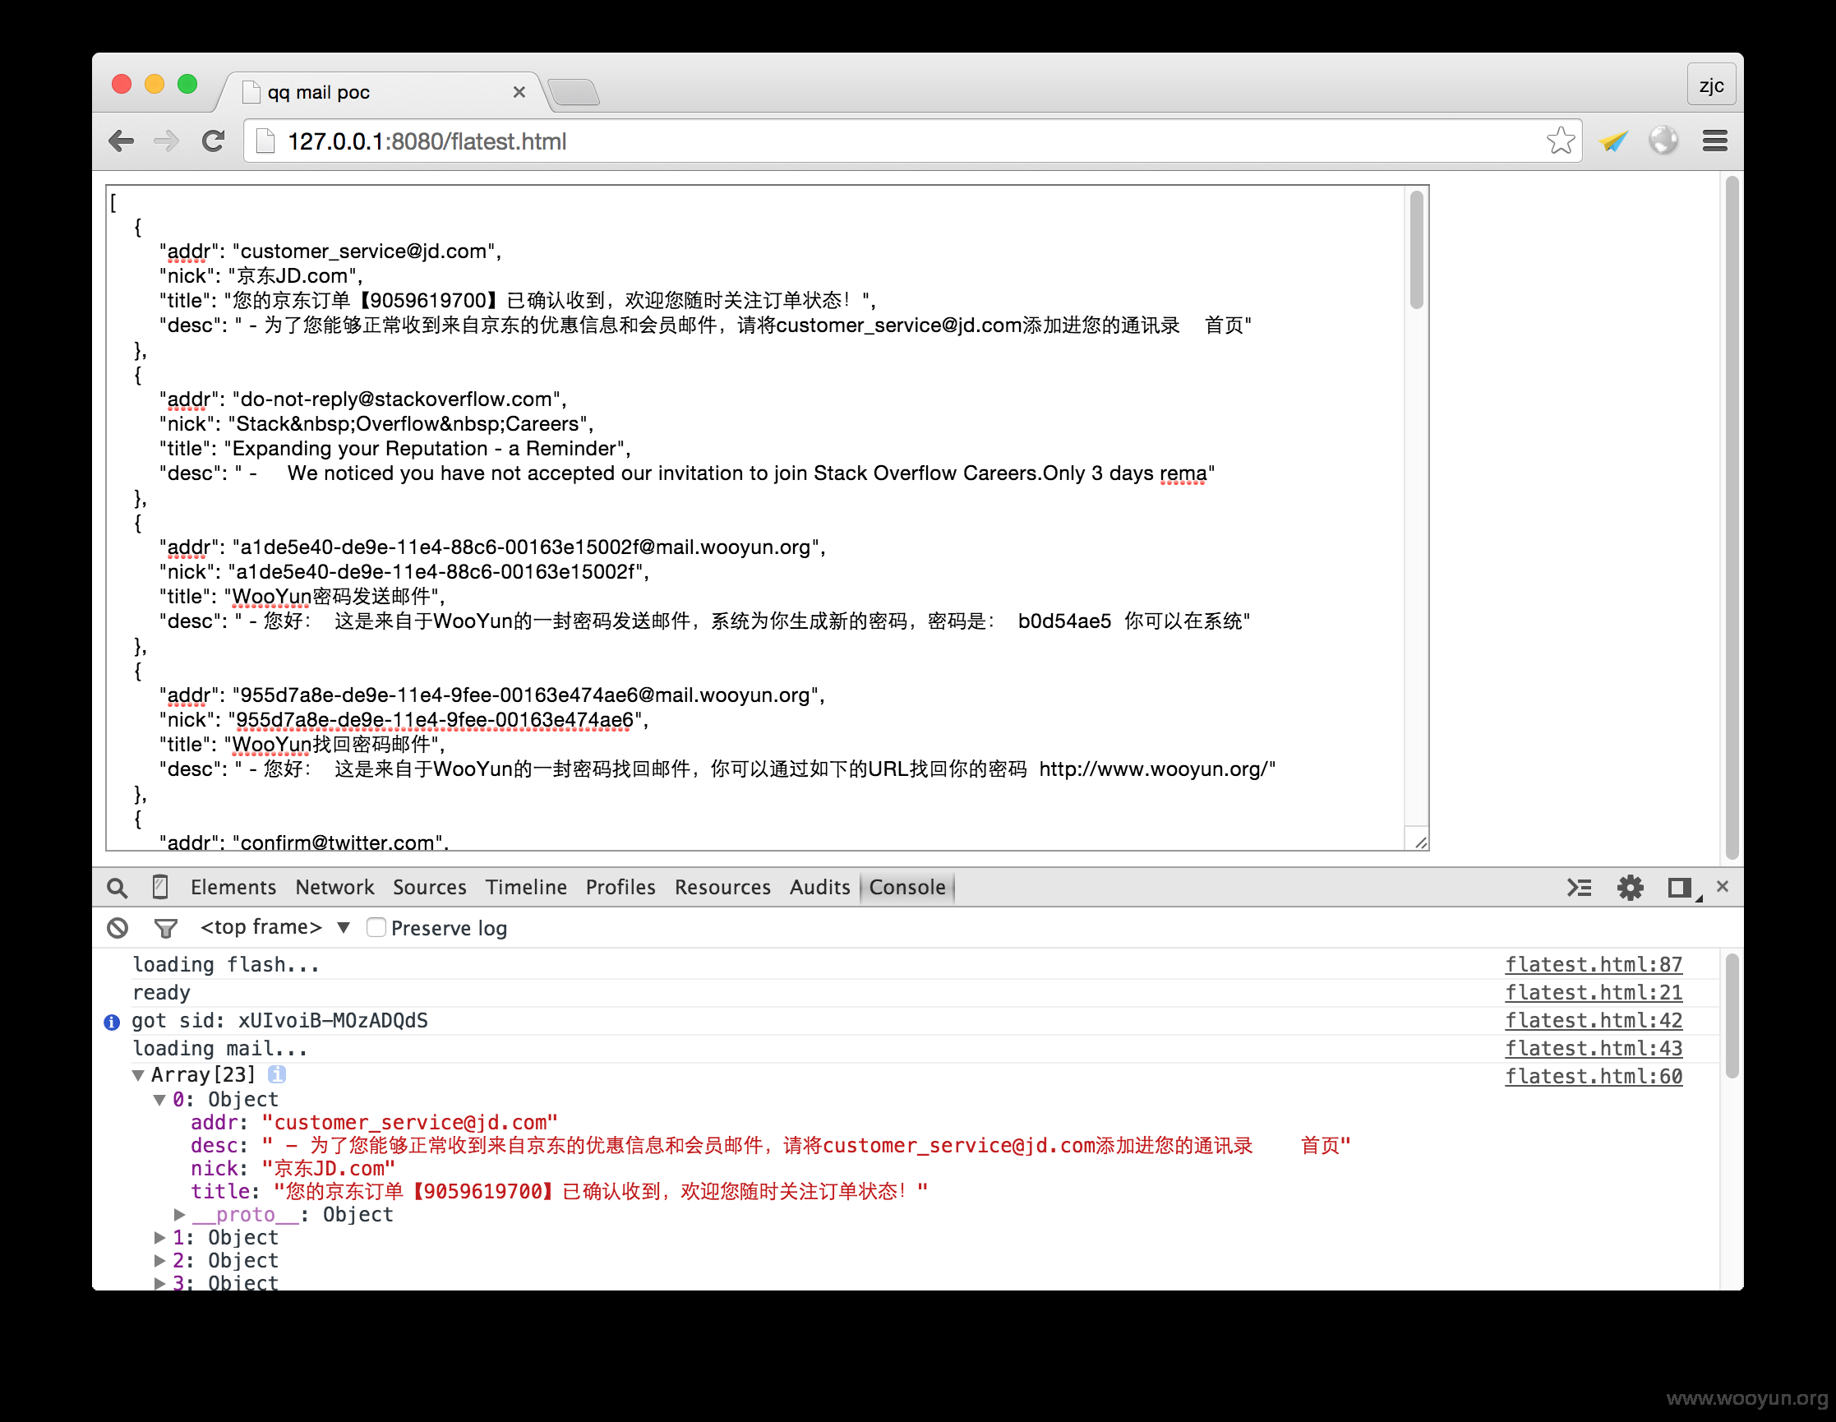Image resolution: width=1836 pixels, height=1422 pixels.
Task: Click the 'loading flash...' console message
Action: tap(226, 964)
